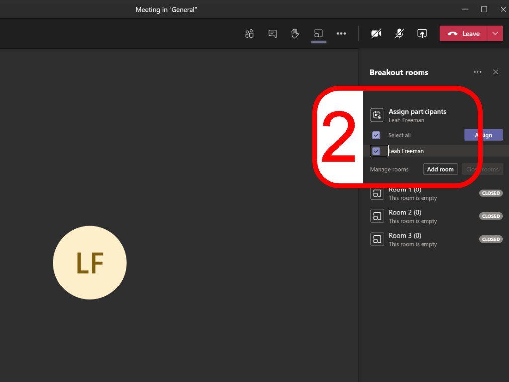Unmute the microphone
The width and height of the screenshot is (509, 382).
click(399, 33)
